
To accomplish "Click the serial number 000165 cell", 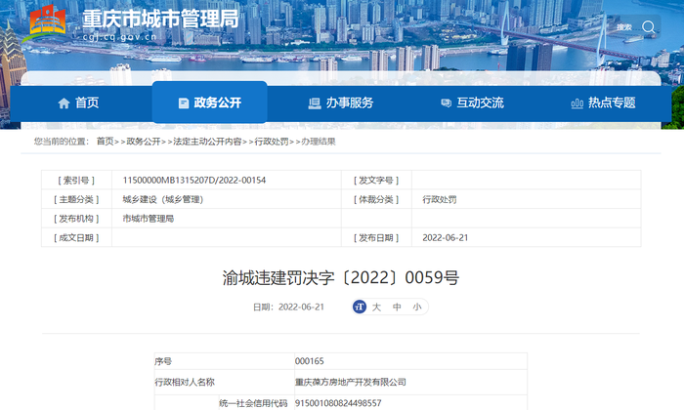I will (410, 361).
